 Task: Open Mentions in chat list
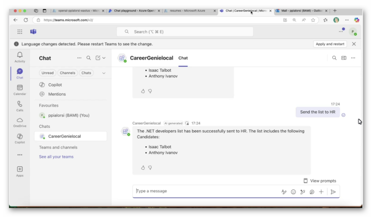[71, 94]
